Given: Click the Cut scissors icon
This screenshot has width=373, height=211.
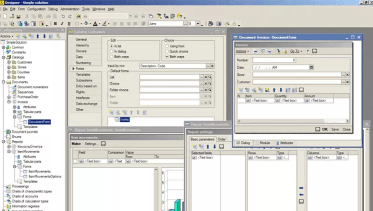Looking at the screenshot, I should click(27, 16).
